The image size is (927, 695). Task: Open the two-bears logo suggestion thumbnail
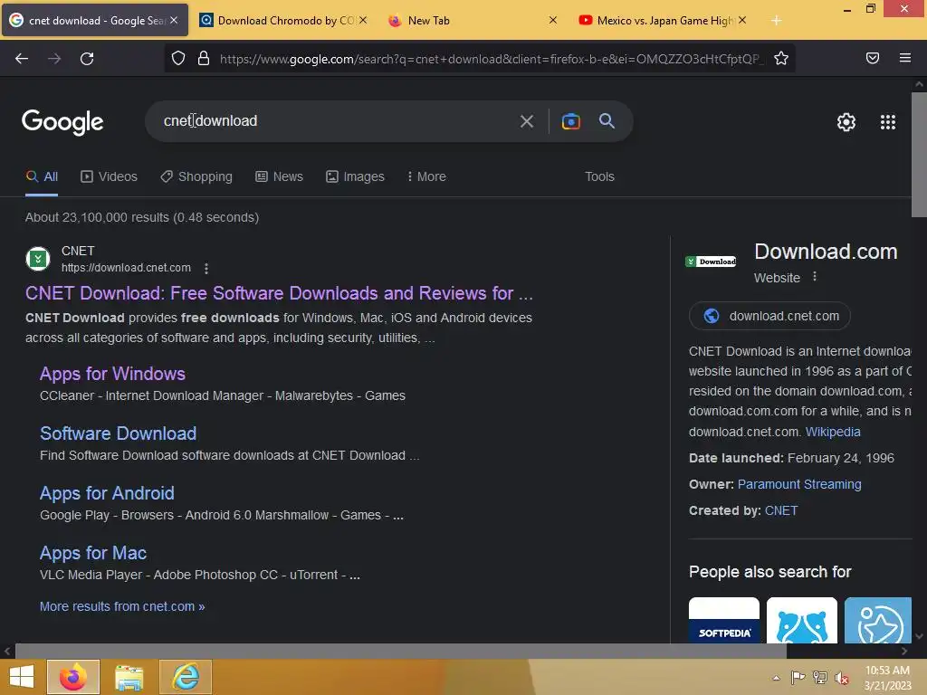802,620
